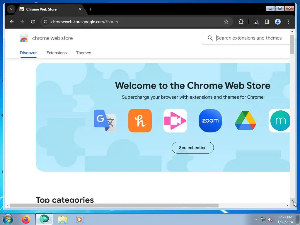
Task: Open the Google Drive extension icon
Action: click(x=246, y=121)
